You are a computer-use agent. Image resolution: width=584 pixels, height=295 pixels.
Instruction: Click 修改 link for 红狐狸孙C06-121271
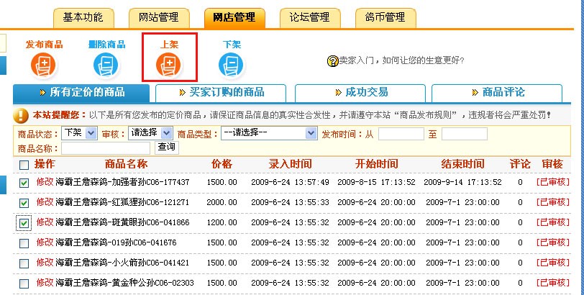pyautogui.click(x=45, y=203)
